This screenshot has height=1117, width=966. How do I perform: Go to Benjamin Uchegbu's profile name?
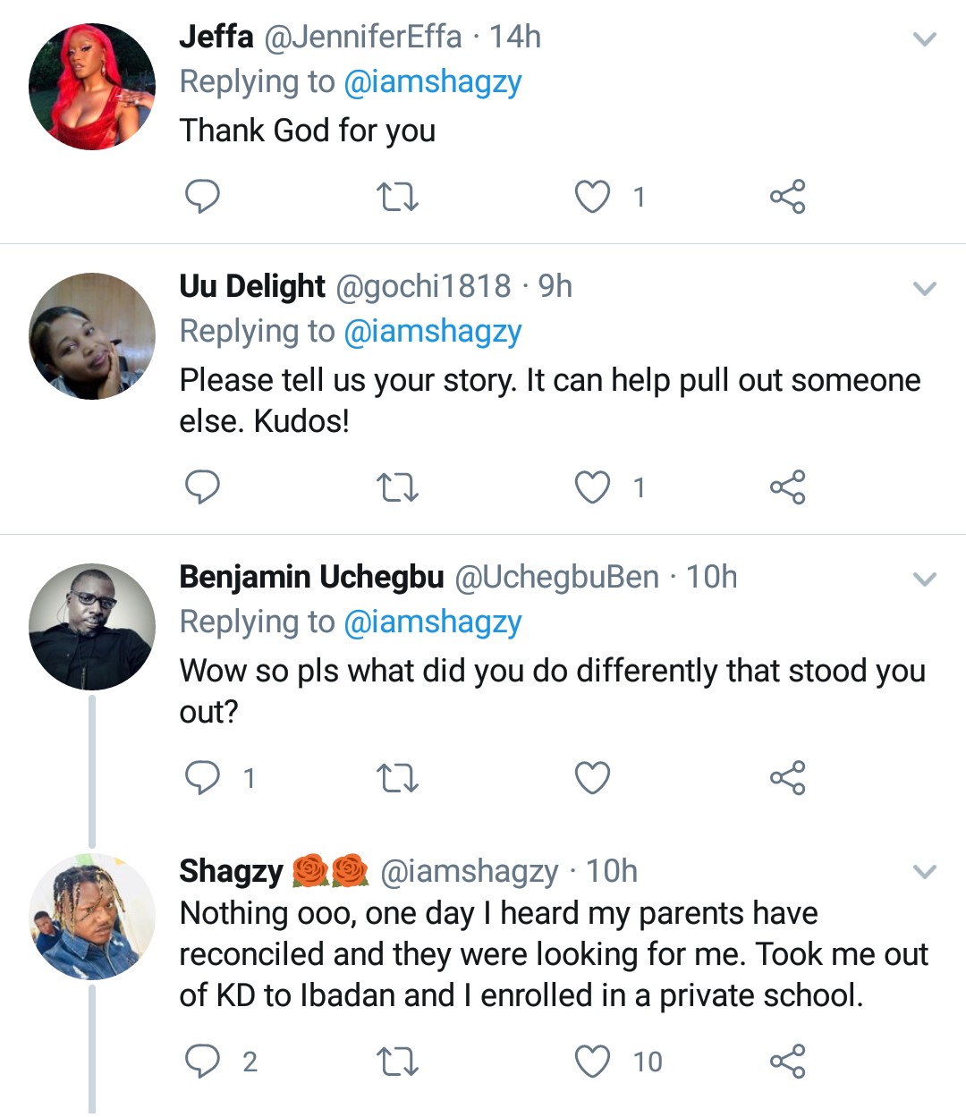pyautogui.click(x=311, y=578)
